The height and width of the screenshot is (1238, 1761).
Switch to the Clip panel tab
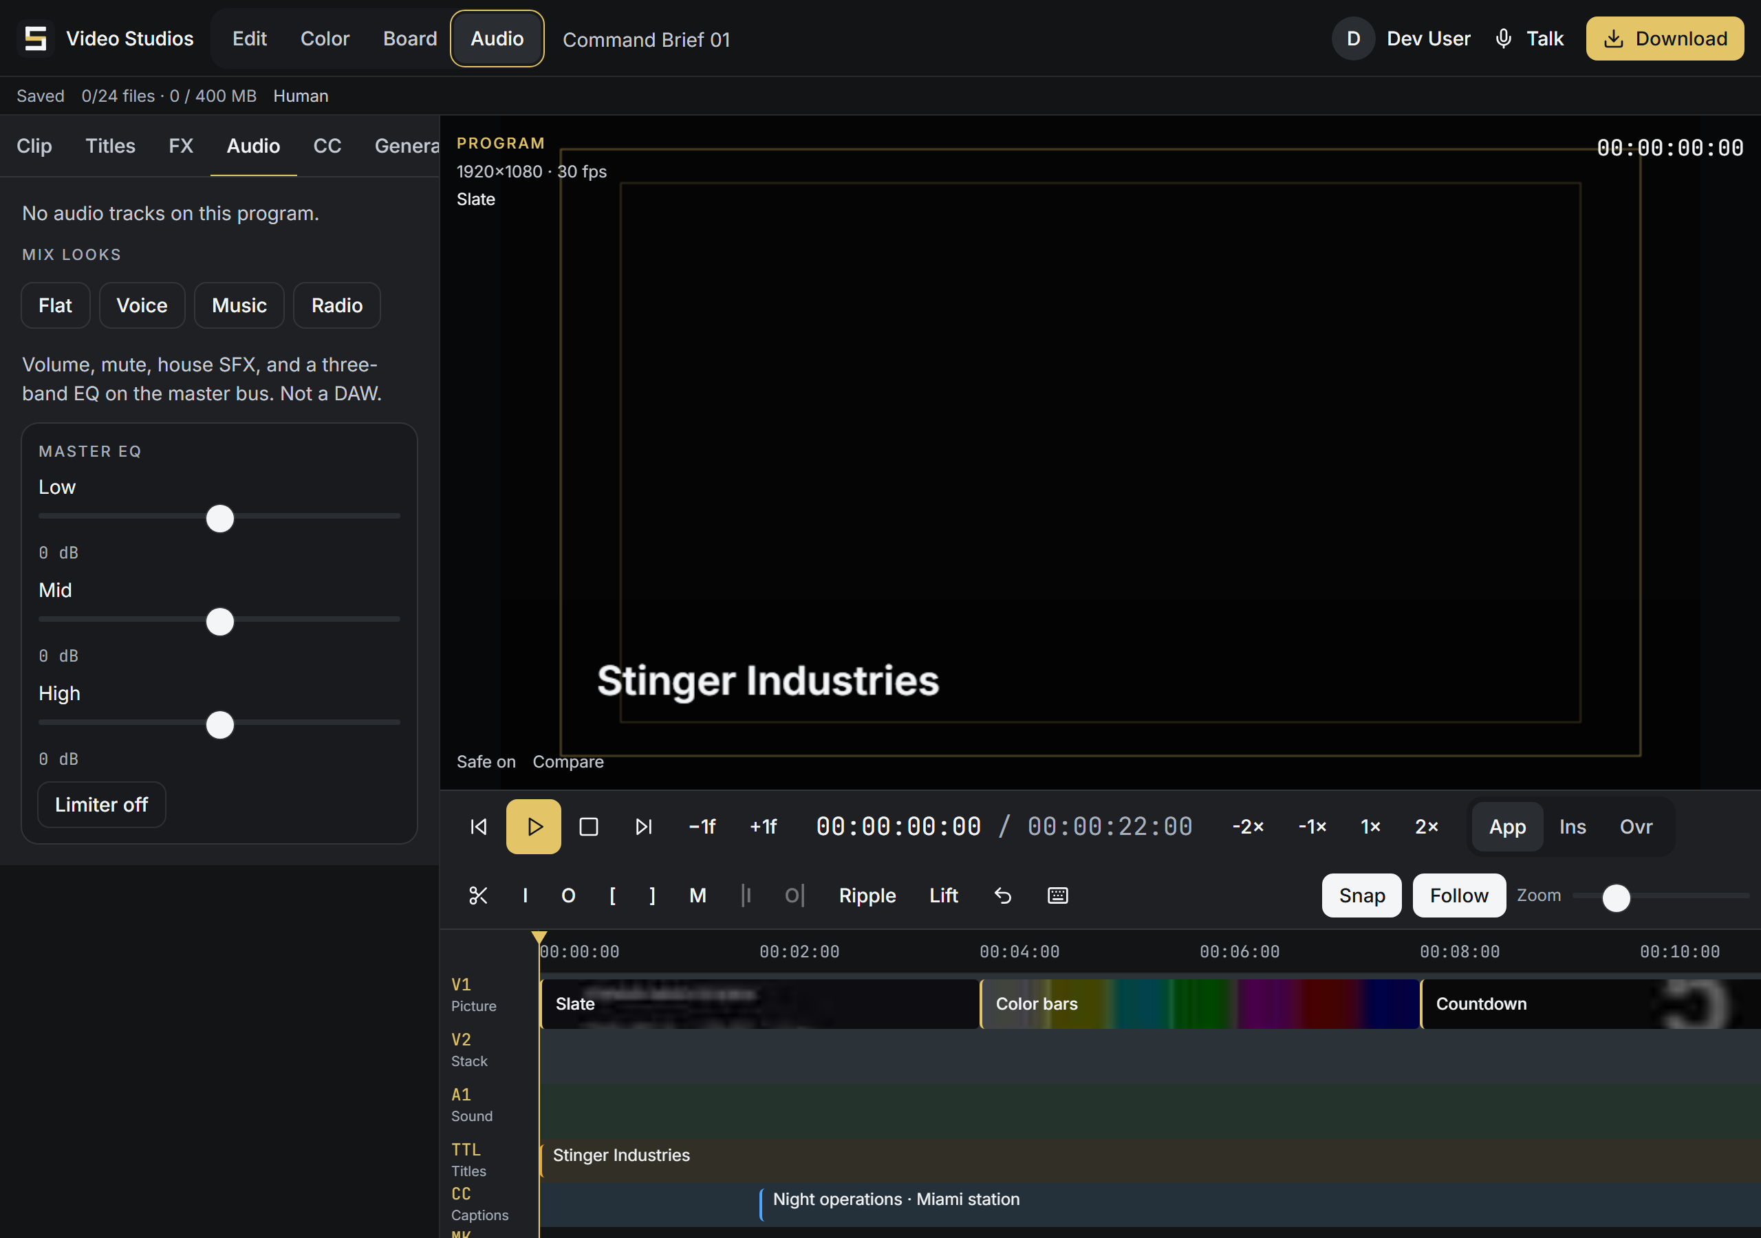34,146
